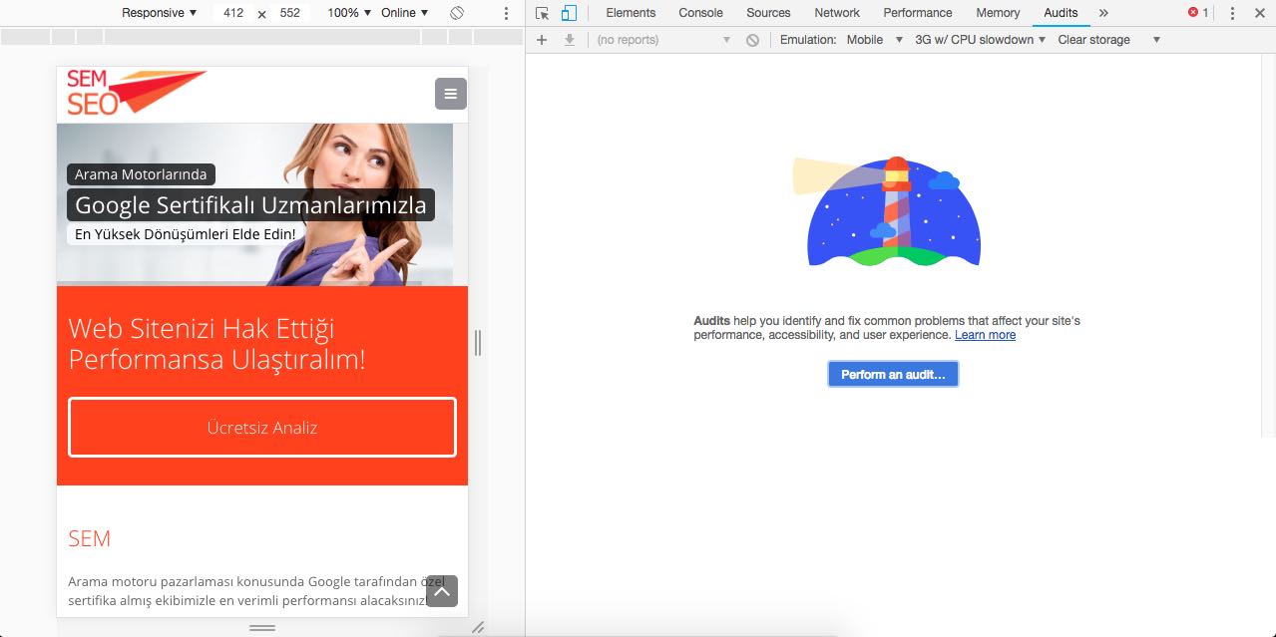Click the red error count indicator

pos(1198,13)
